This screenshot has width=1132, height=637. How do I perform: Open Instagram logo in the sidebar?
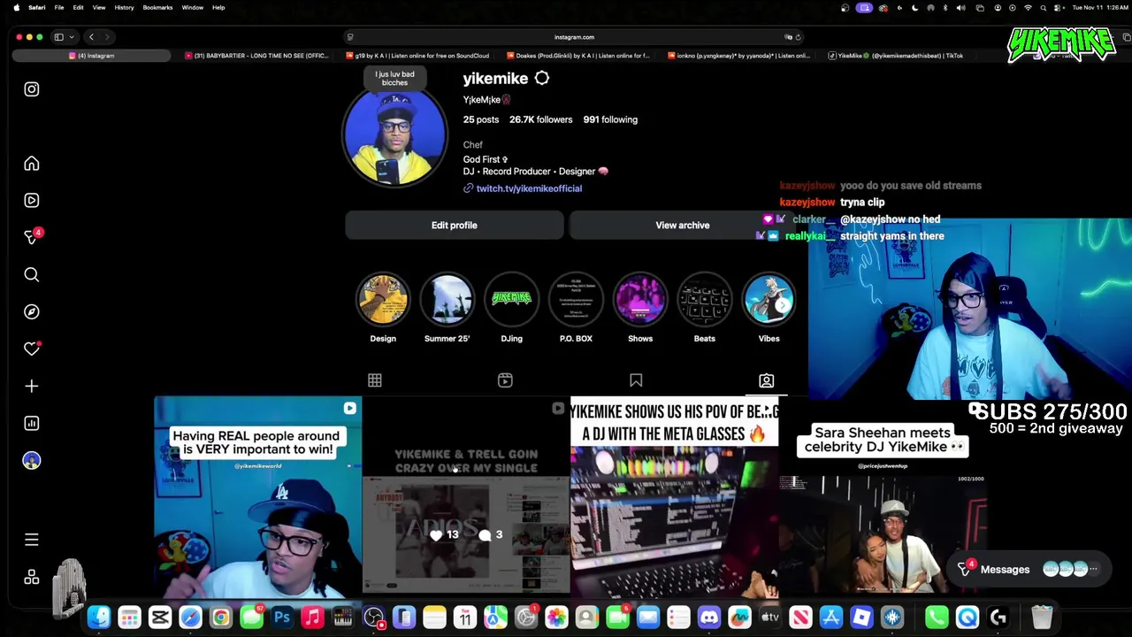click(x=31, y=89)
